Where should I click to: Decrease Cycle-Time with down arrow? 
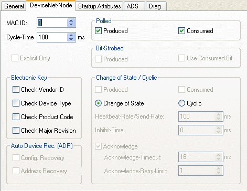pos(71,39)
